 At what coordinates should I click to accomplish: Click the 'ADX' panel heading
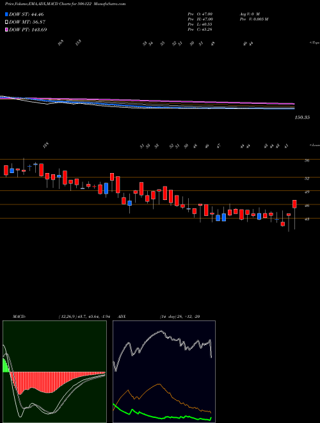pos(122,317)
